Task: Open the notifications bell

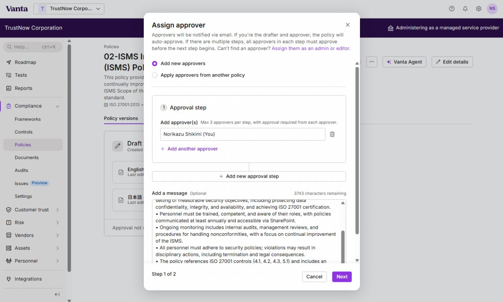Action: coord(465,9)
